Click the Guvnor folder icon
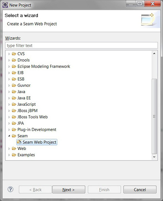Image resolution: width=163 pixels, height=201 pixels. click(14, 85)
